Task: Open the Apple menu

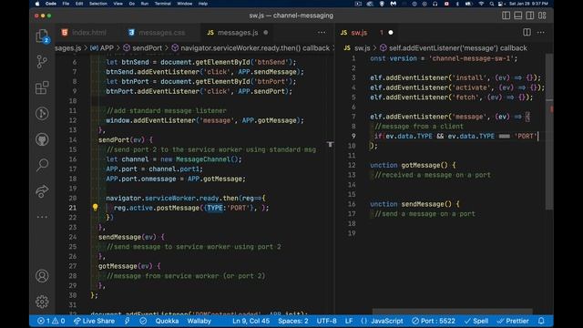Action: [37, 4]
